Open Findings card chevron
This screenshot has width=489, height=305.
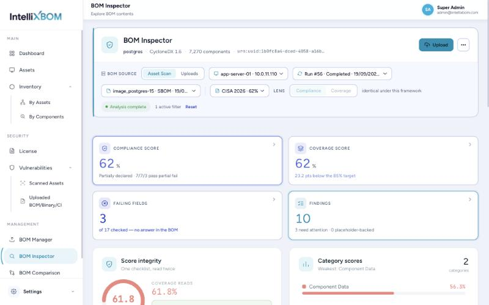pyautogui.click(x=470, y=199)
